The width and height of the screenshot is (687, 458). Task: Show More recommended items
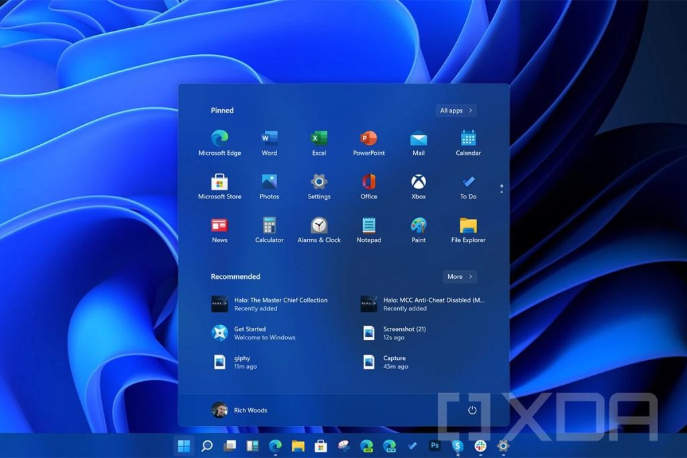(x=459, y=276)
